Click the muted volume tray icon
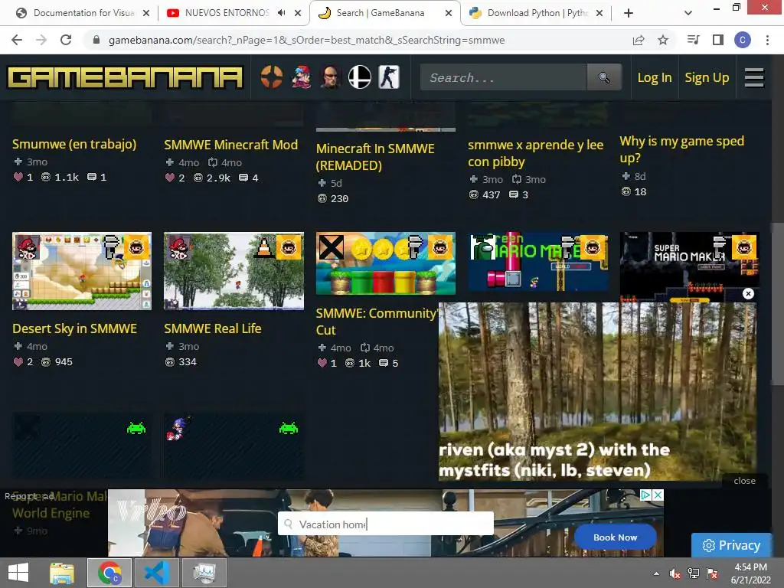 pyautogui.click(x=675, y=574)
